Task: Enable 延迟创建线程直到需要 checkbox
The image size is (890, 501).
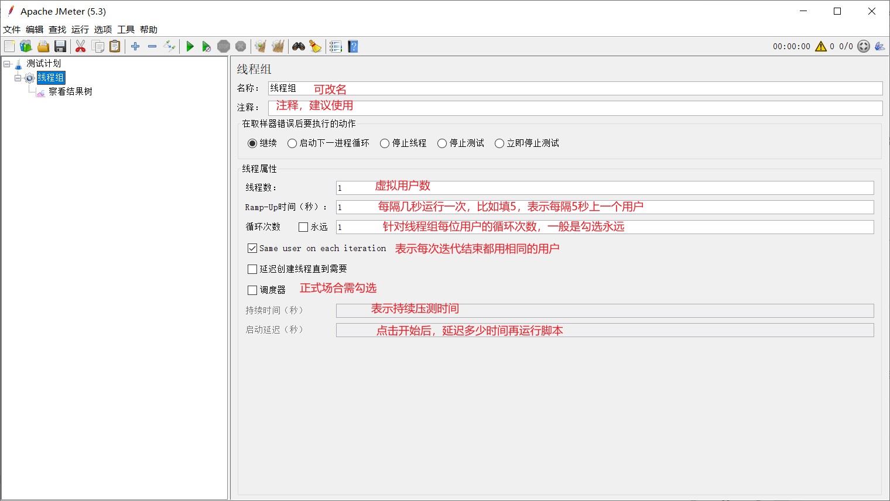Action: click(252, 269)
